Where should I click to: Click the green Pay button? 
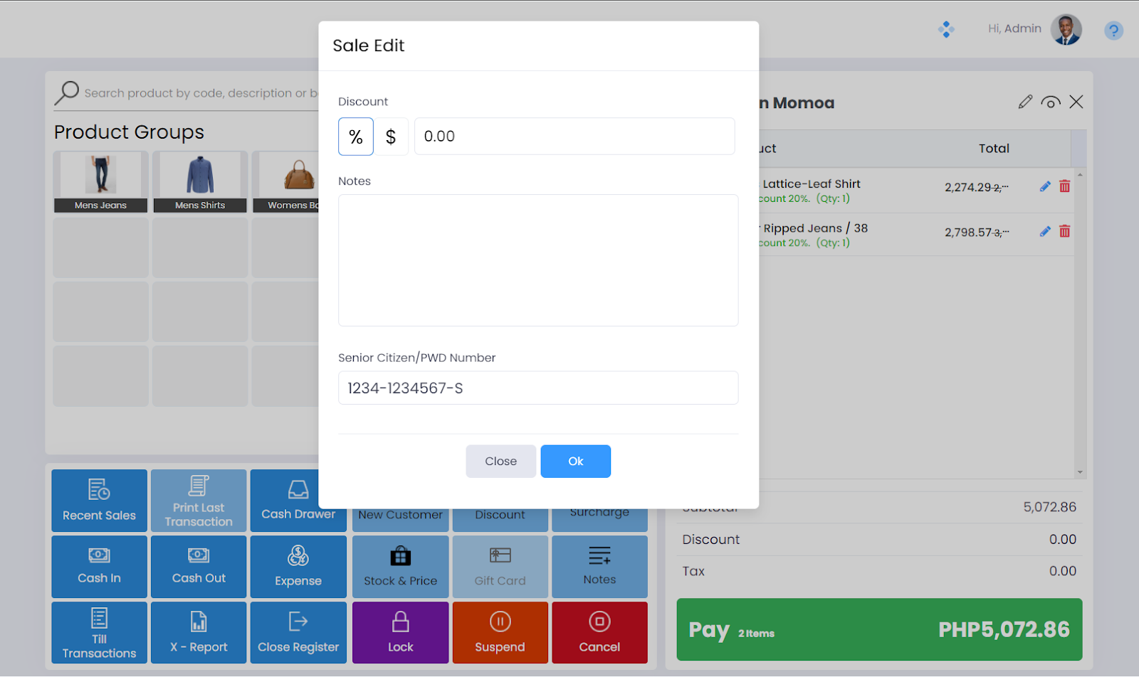tap(878, 629)
